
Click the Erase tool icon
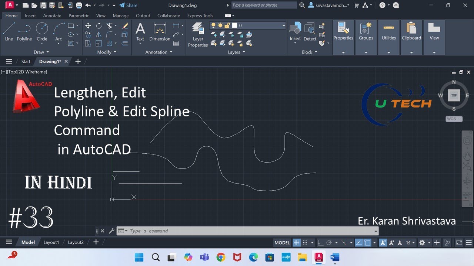pos(125,26)
